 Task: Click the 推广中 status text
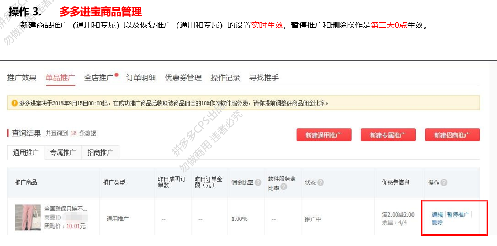pyautogui.click(x=313, y=219)
